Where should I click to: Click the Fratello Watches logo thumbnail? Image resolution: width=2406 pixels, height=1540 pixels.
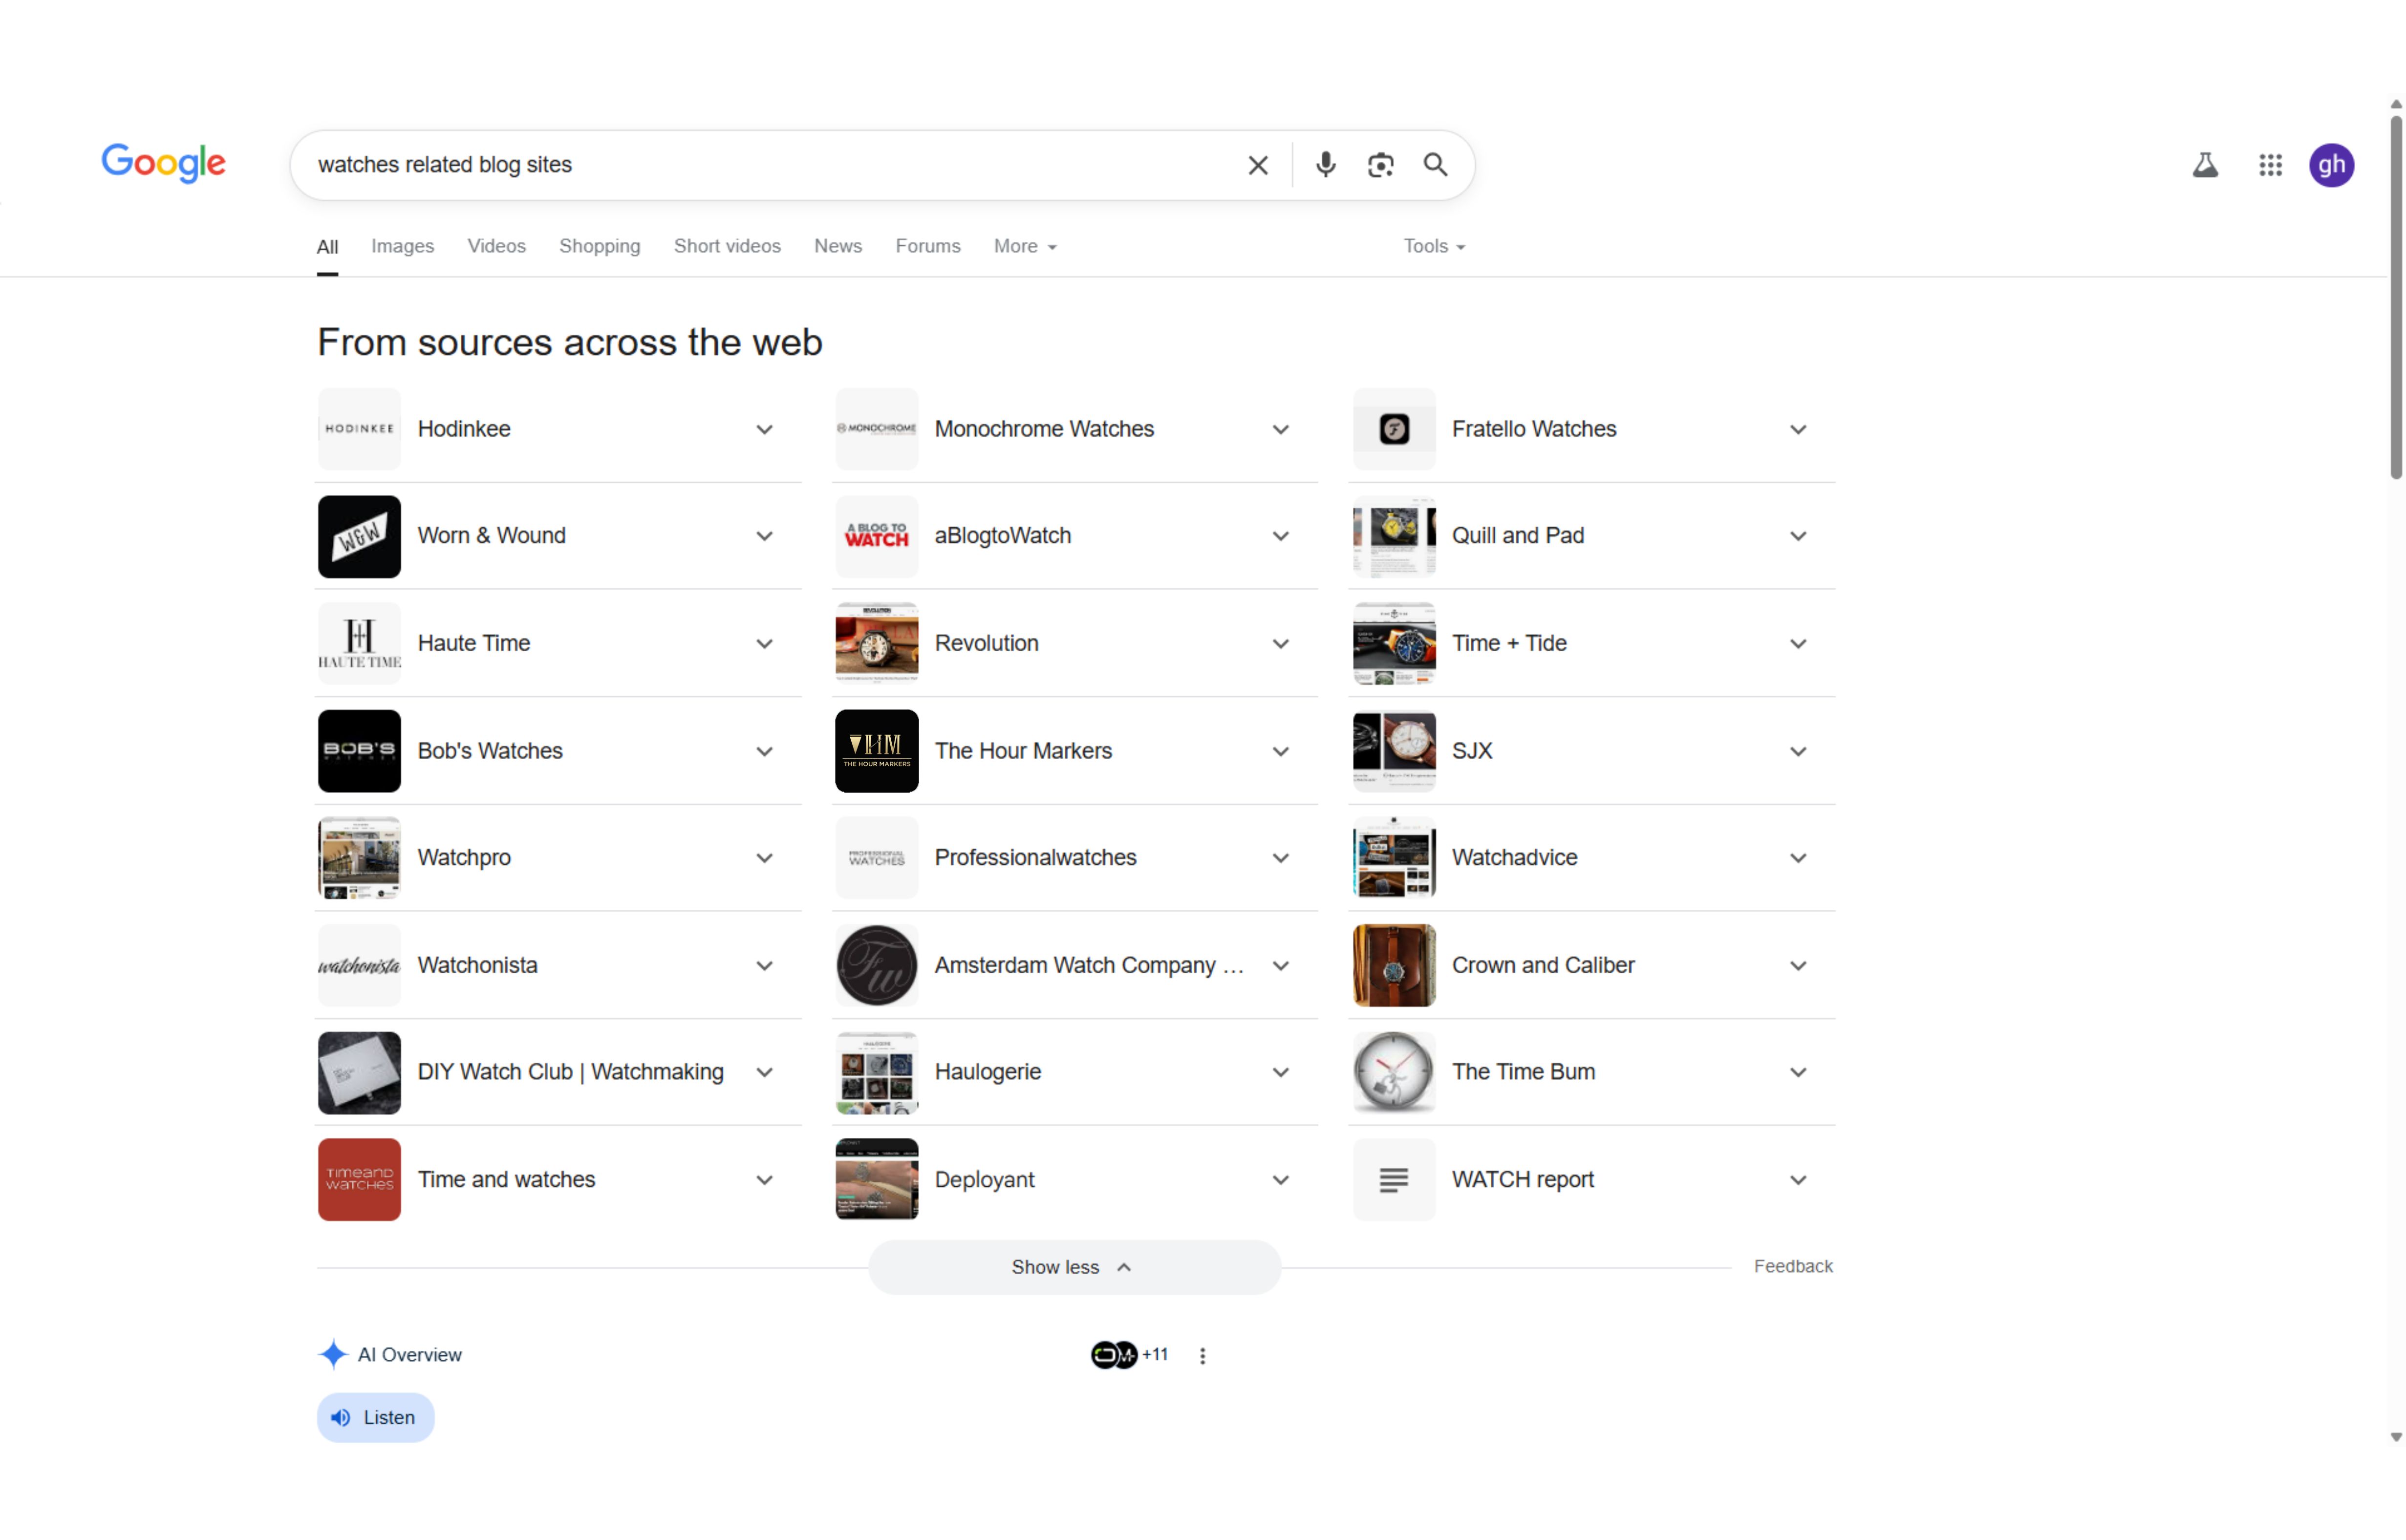pos(1393,429)
